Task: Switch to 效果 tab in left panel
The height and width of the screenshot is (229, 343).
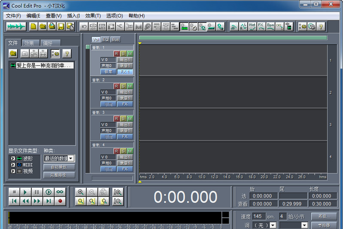Action: coord(30,43)
